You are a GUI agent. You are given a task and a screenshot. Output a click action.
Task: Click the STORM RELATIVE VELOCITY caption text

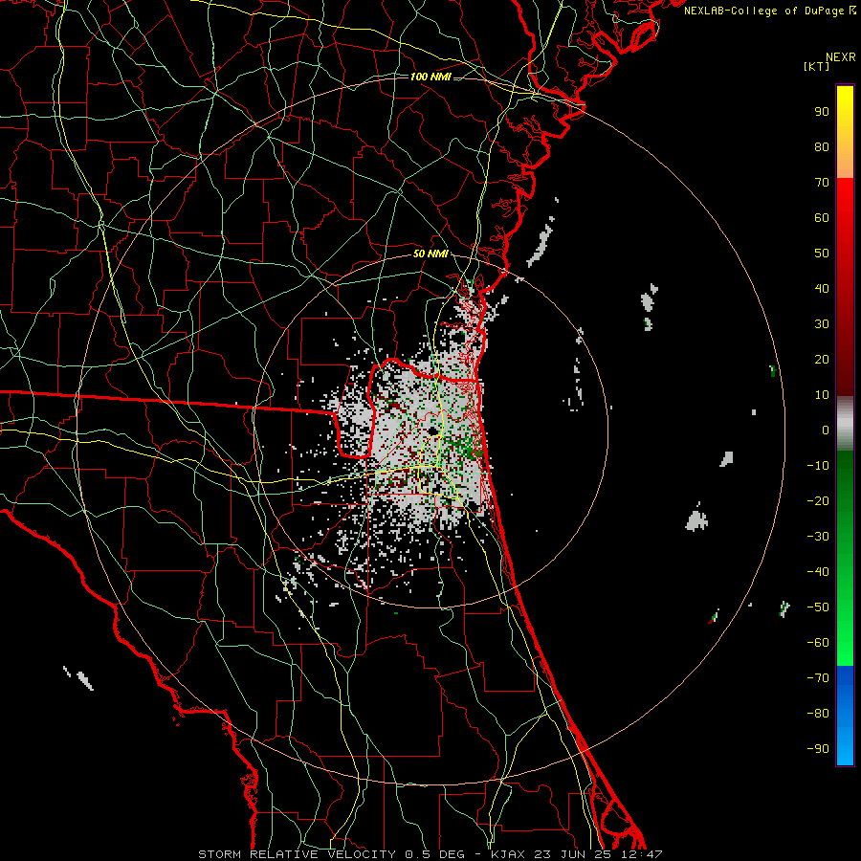(297, 854)
